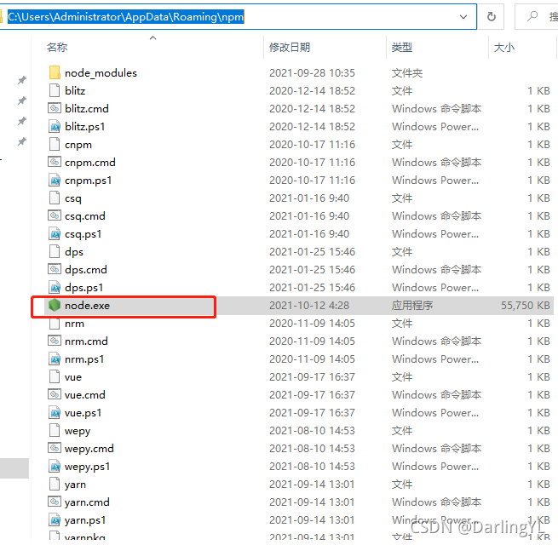This screenshot has height=545, width=558.
Task: Click the green node.exe application icon
Action: 55,305
